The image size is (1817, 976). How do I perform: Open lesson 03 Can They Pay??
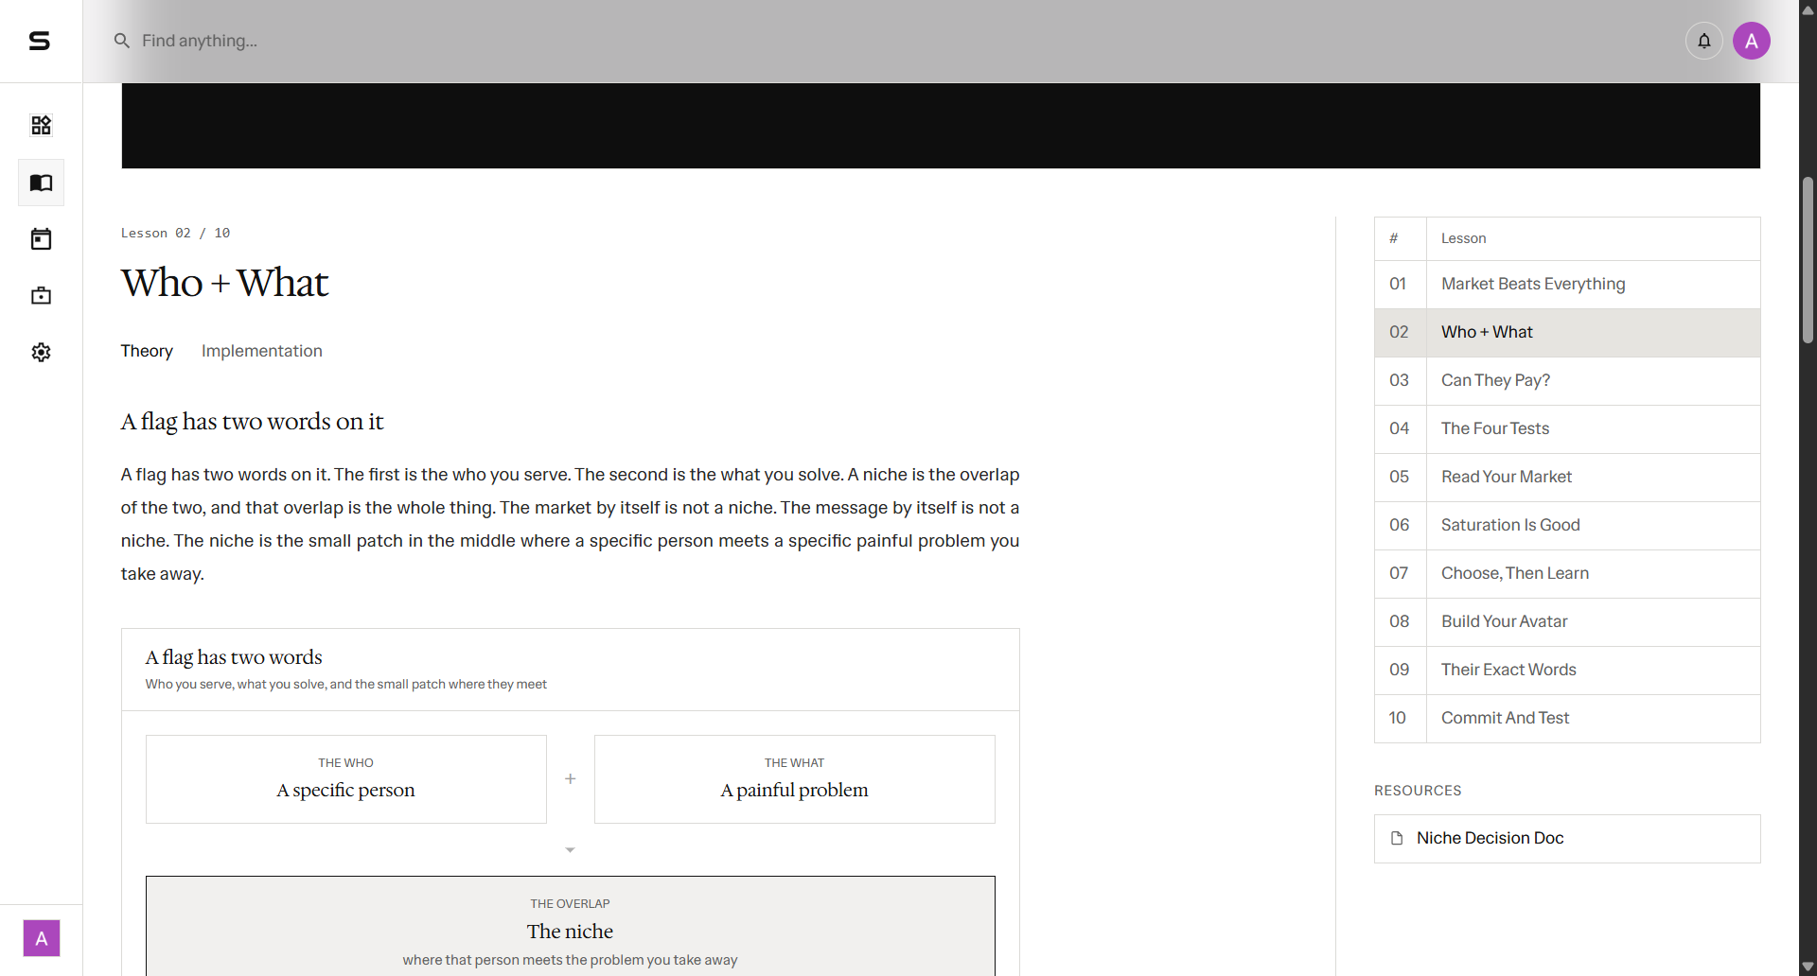pyautogui.click(x=1567, y=380)
